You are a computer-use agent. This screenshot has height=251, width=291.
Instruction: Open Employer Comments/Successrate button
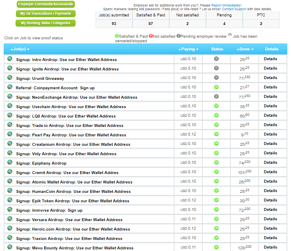46,4
